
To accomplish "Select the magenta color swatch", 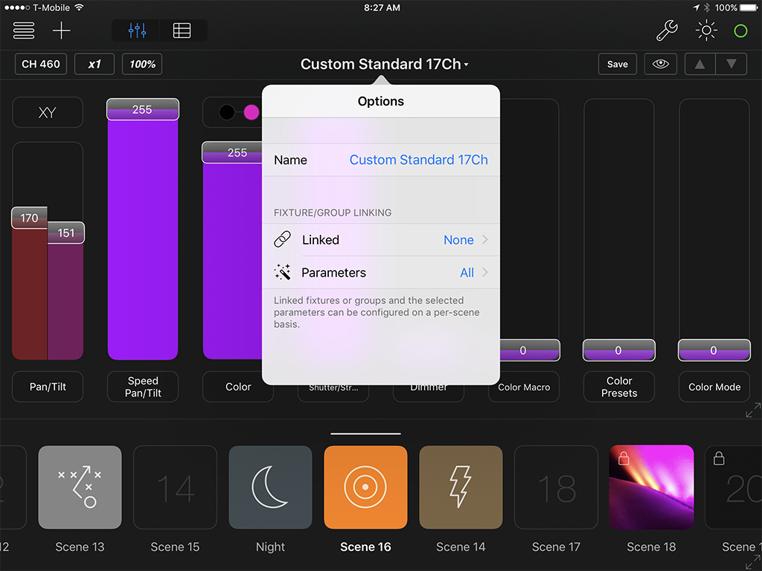I will (x=252, y=112).
